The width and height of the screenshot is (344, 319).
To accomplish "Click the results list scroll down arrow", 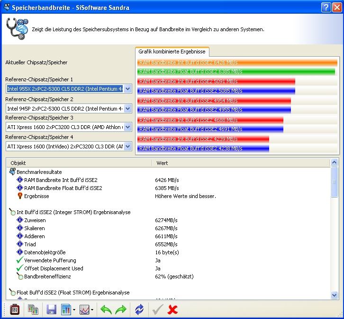I will click(x=334, y=295).
